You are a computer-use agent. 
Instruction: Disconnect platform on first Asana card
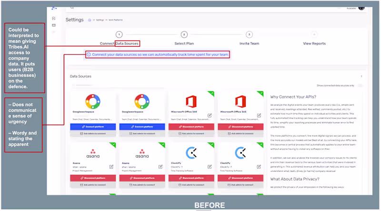tap(93, 178)
